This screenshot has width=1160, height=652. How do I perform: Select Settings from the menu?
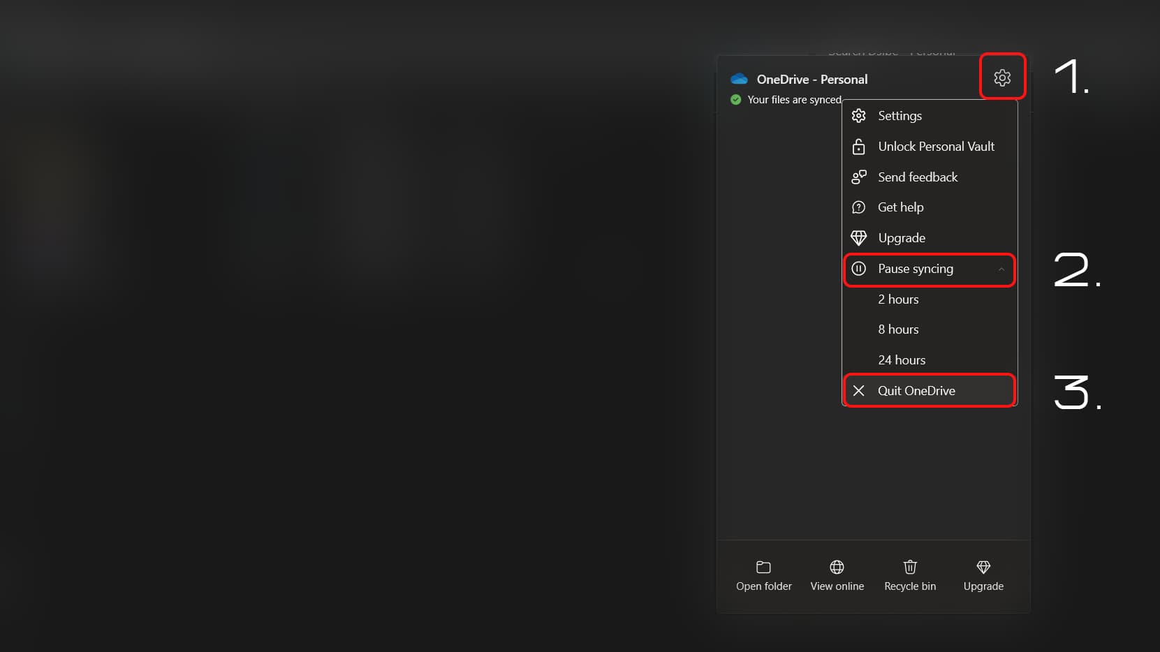pyautogui.click(x=930, y=116)
